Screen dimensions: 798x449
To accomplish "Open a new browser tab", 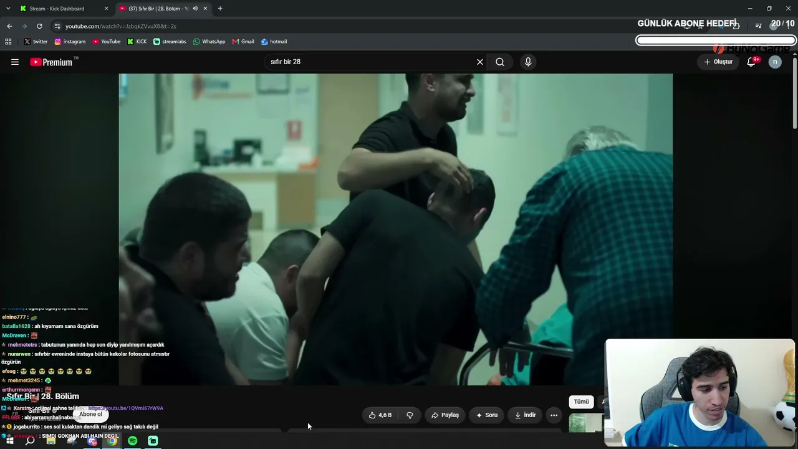I will pos(220,9).
